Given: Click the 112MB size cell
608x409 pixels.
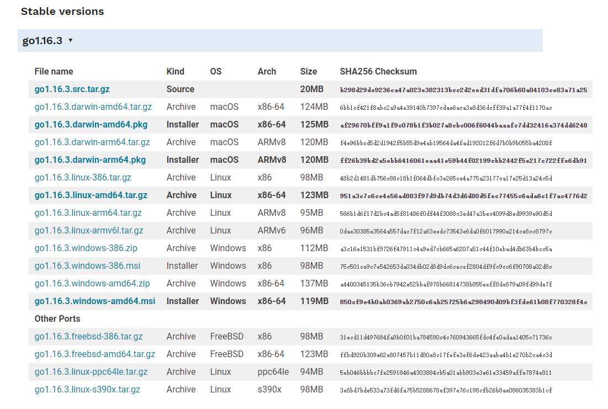Looking at the screenshot, I should point(314,248).
